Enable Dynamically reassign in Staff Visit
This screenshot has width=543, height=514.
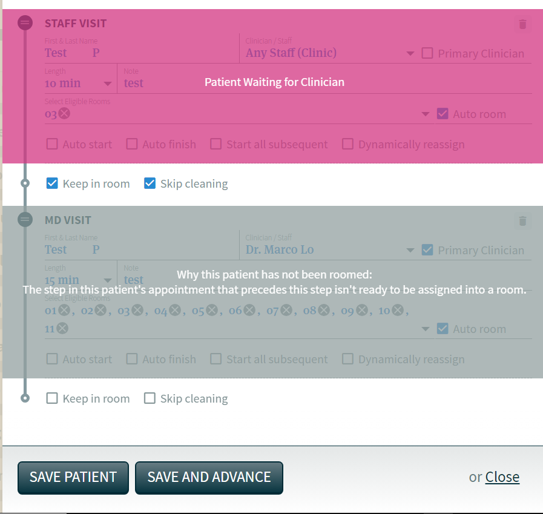click(347, 144)
